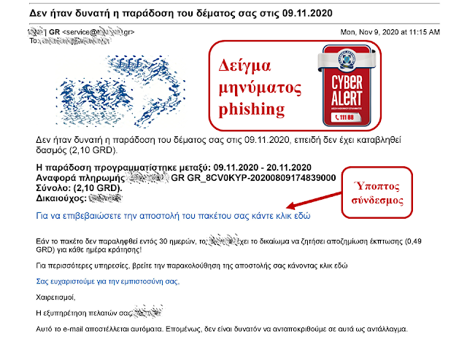This screenshot has height=350, width=467.
Task: Click the email timestamp Mon, Nov 9, 2020
Action: (x=390, y=32)
